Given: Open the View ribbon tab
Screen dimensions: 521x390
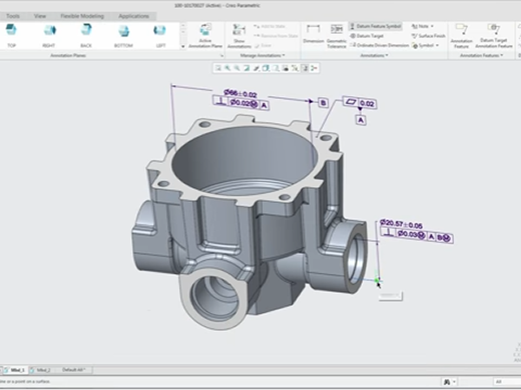Looking at the screenshot, I should (x=40, y=16).
